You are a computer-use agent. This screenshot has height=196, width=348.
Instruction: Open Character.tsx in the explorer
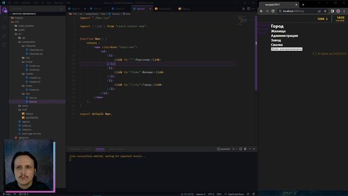[34, 54]
